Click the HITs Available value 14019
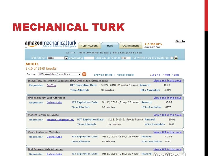The height and width of the screenshot is (156, 208). click(167, 90)
